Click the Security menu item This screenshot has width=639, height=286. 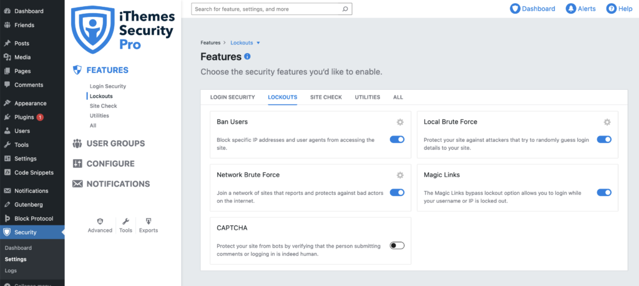click(x=32, y=232)
